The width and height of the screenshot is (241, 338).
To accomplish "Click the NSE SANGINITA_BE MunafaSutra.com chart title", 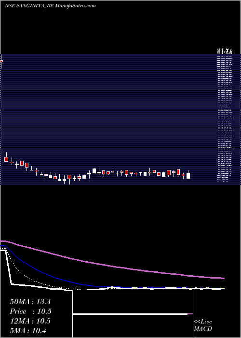I will [50, 6].
